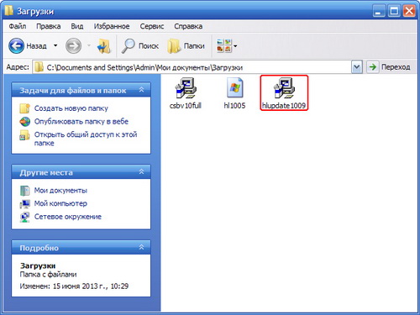The height and width of the screenshot is (315, 420).
Task: Click the My Documents icon in sidebar
Action: [25, 191]
